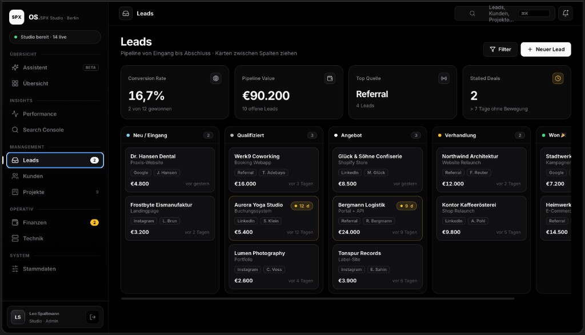Click the Top Quelle broadcast icon

(443, 78)
